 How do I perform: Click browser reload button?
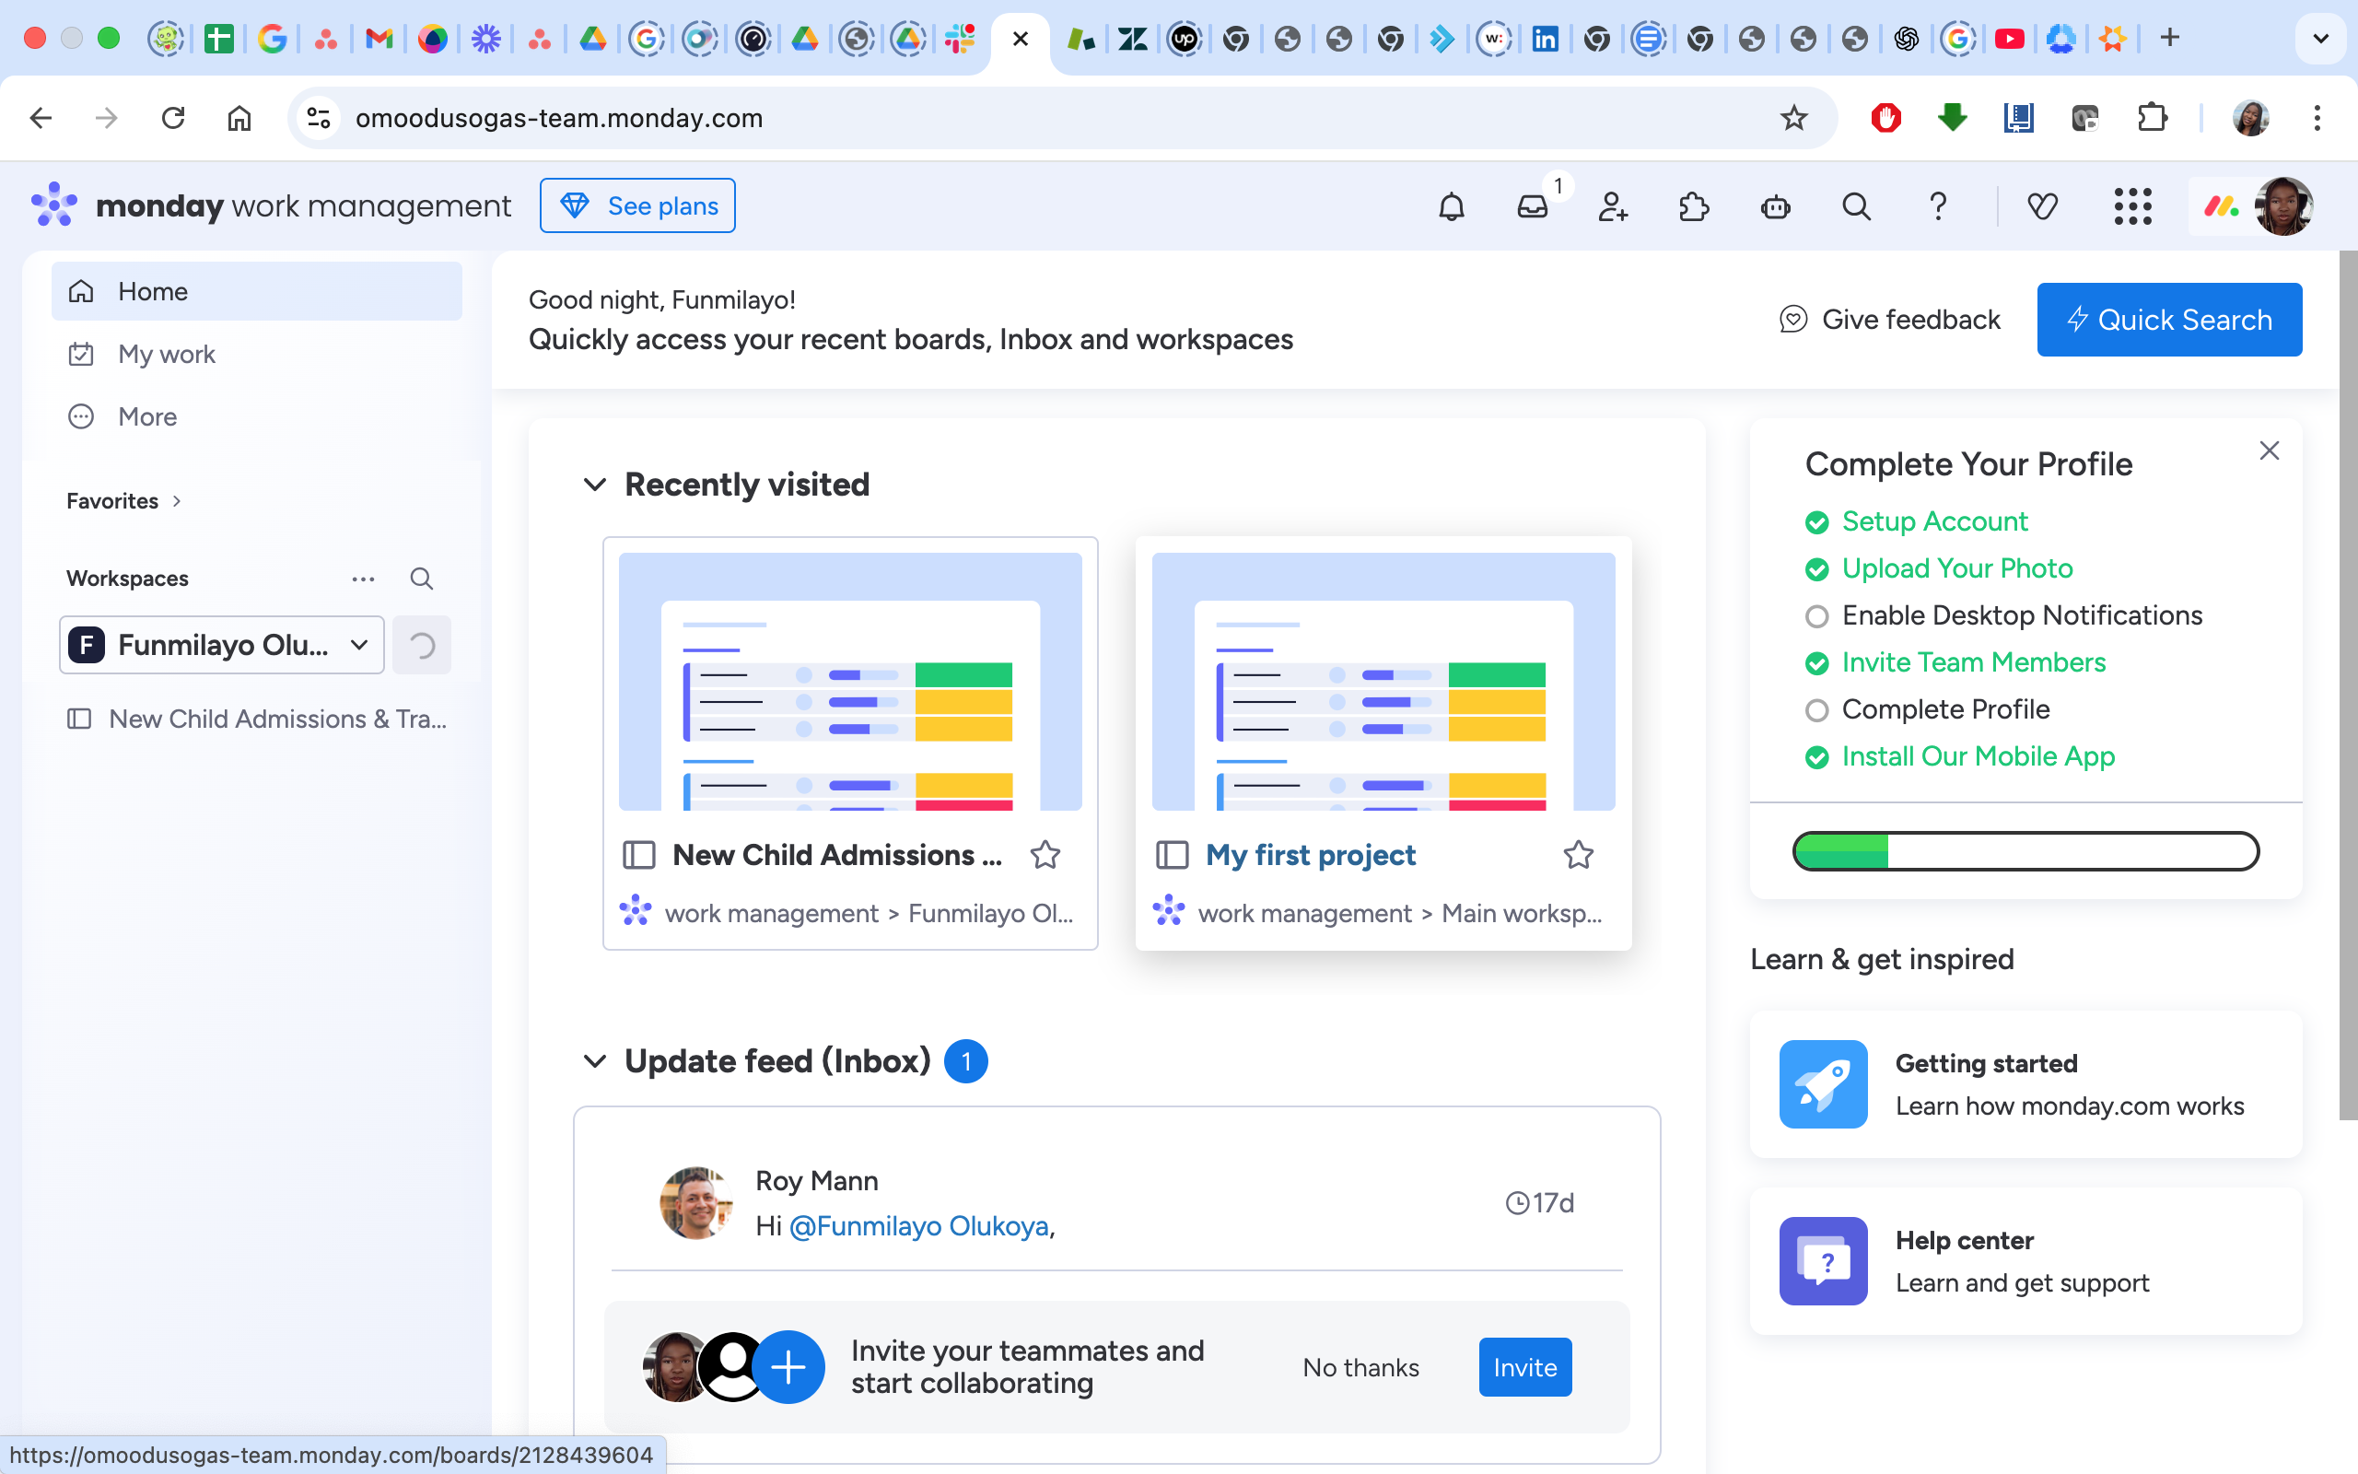pyautogui.click(x=173, y=118)
